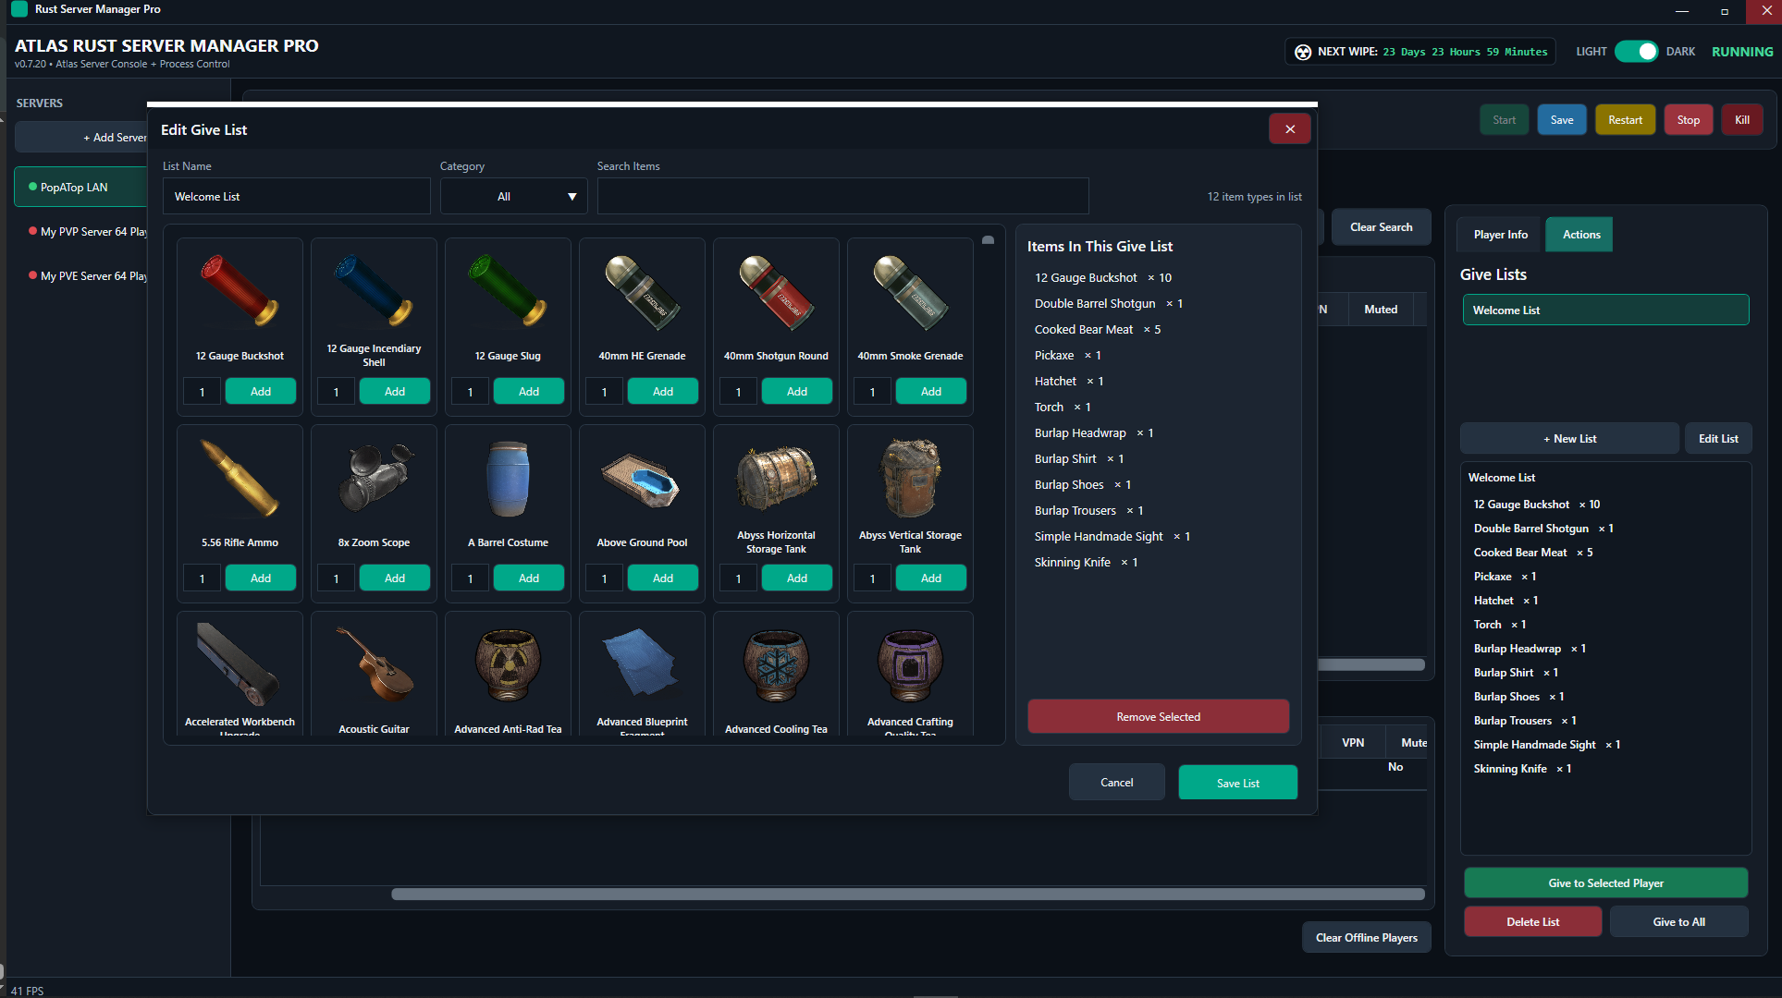The height and width of the screenshot is (998, 1782).
Task: Click the item grid vertical scrollbar thumb
Action: [988, 240]
